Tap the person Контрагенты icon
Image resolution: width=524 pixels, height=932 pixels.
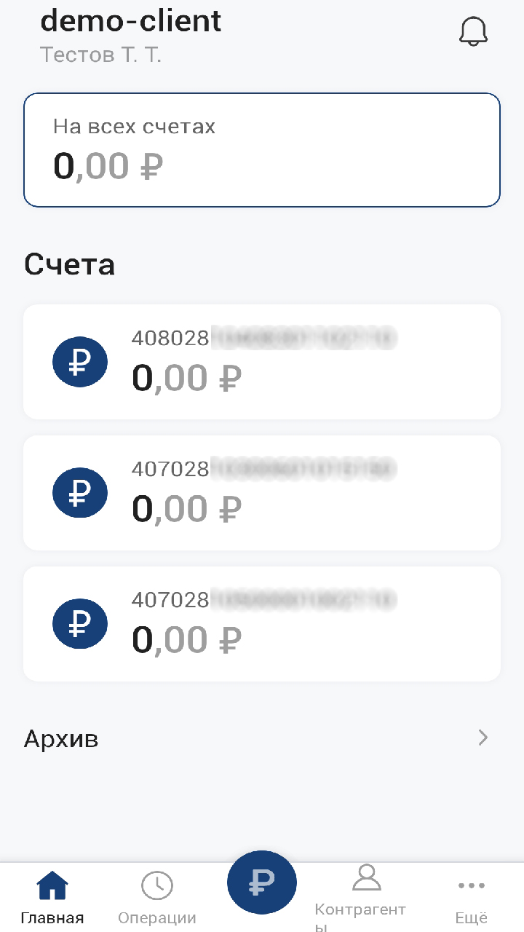(x=367, y=877)
